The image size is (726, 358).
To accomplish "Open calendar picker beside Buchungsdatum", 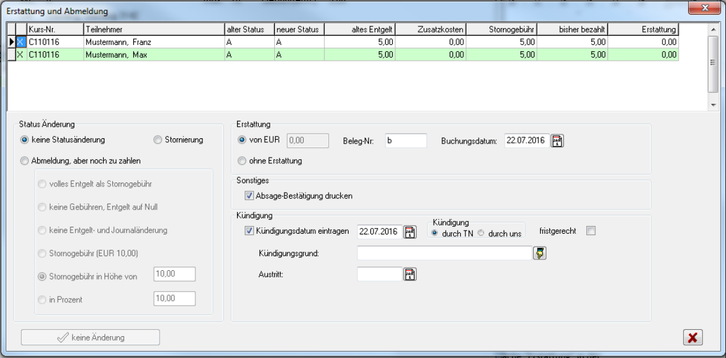I will pos(557,141).
